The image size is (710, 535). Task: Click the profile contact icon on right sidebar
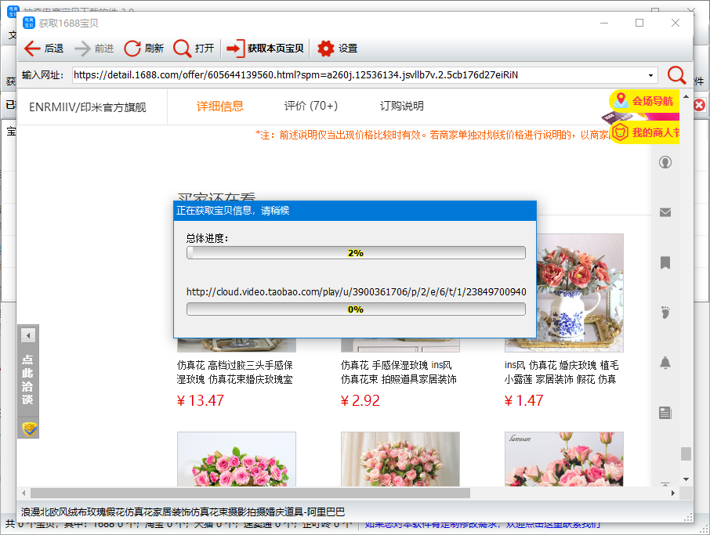pos(665,161)
